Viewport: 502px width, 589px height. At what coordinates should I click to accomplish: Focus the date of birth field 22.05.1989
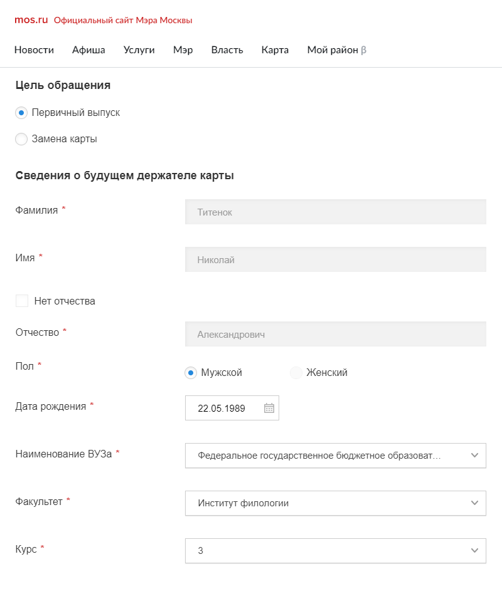coord(232,408)
